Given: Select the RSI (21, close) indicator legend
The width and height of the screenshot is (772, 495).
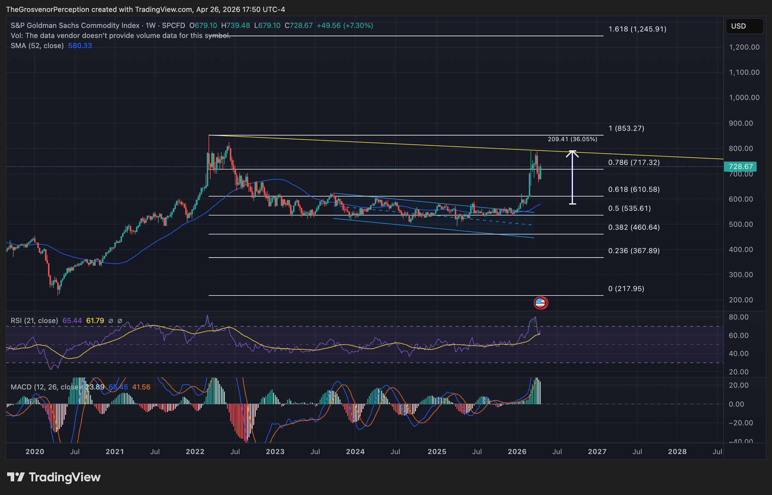Looking at the screenshot, I should click(34, 321).
